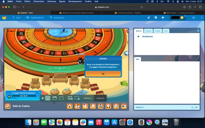Open the screenshot Options dropdown
This screenshot has height=128, width=205.
click(88, 98)
